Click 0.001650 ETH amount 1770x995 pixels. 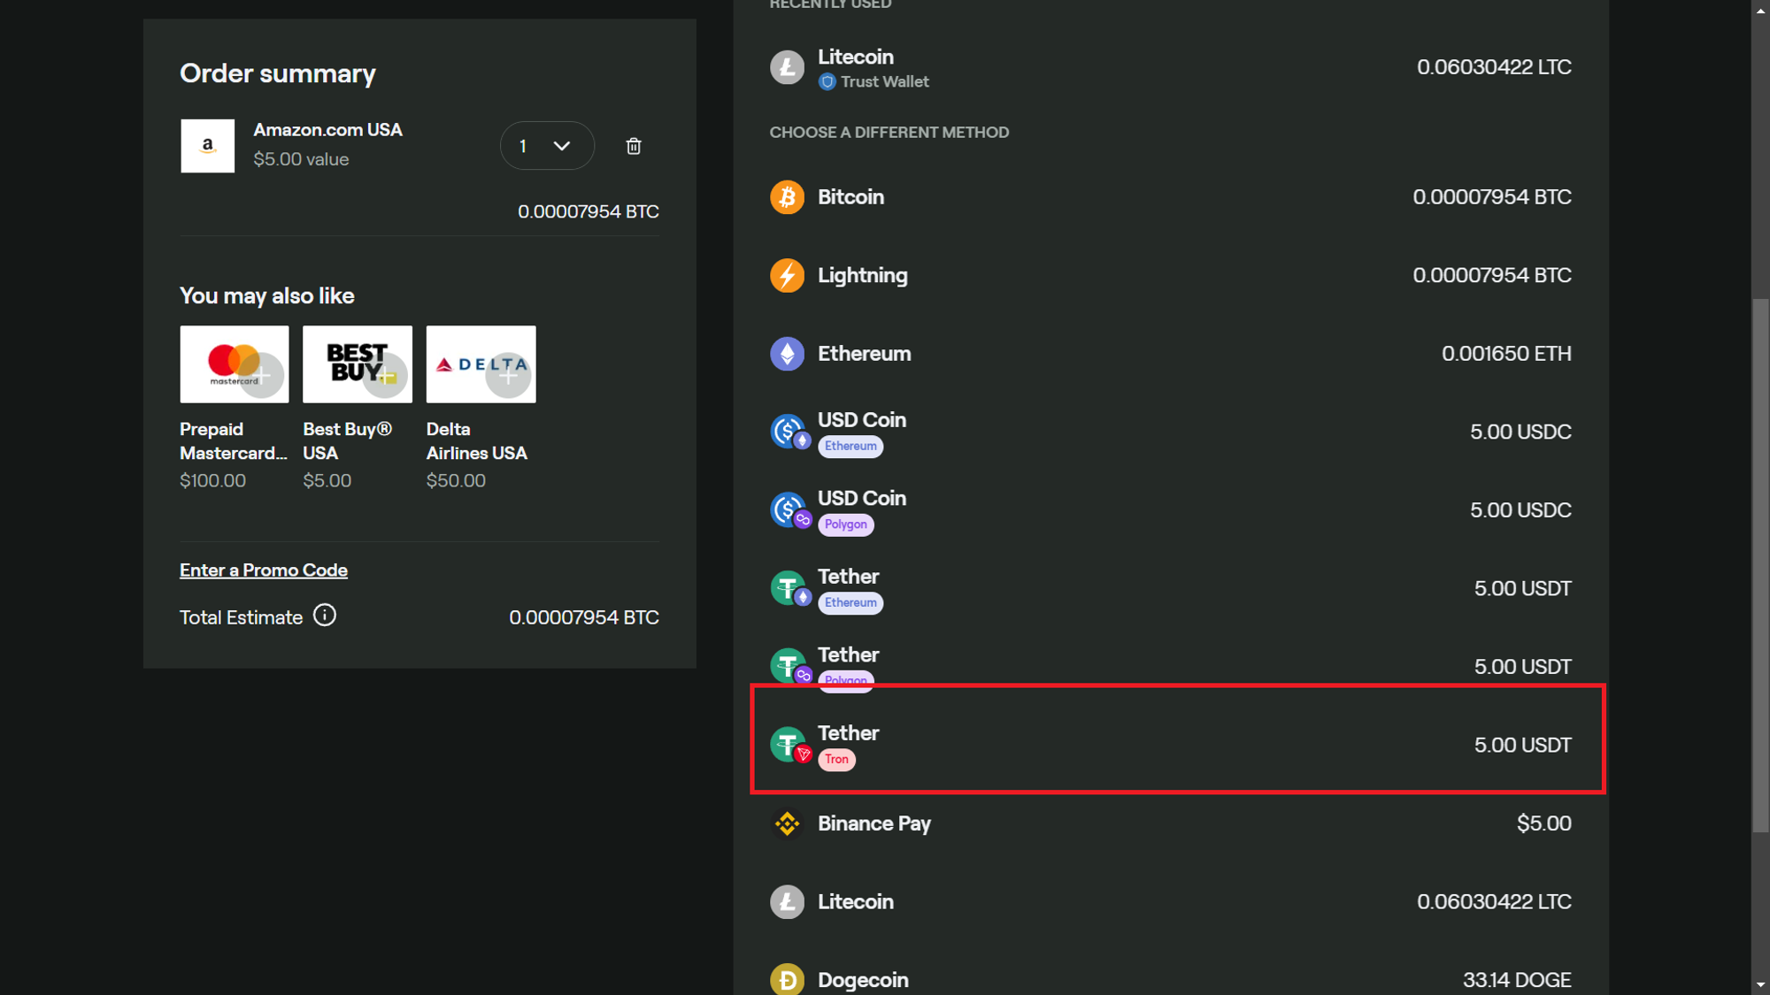(1506, 354)
